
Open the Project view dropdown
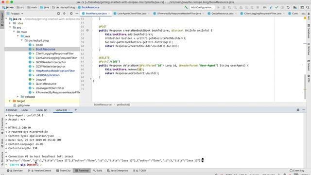(15, 14)
